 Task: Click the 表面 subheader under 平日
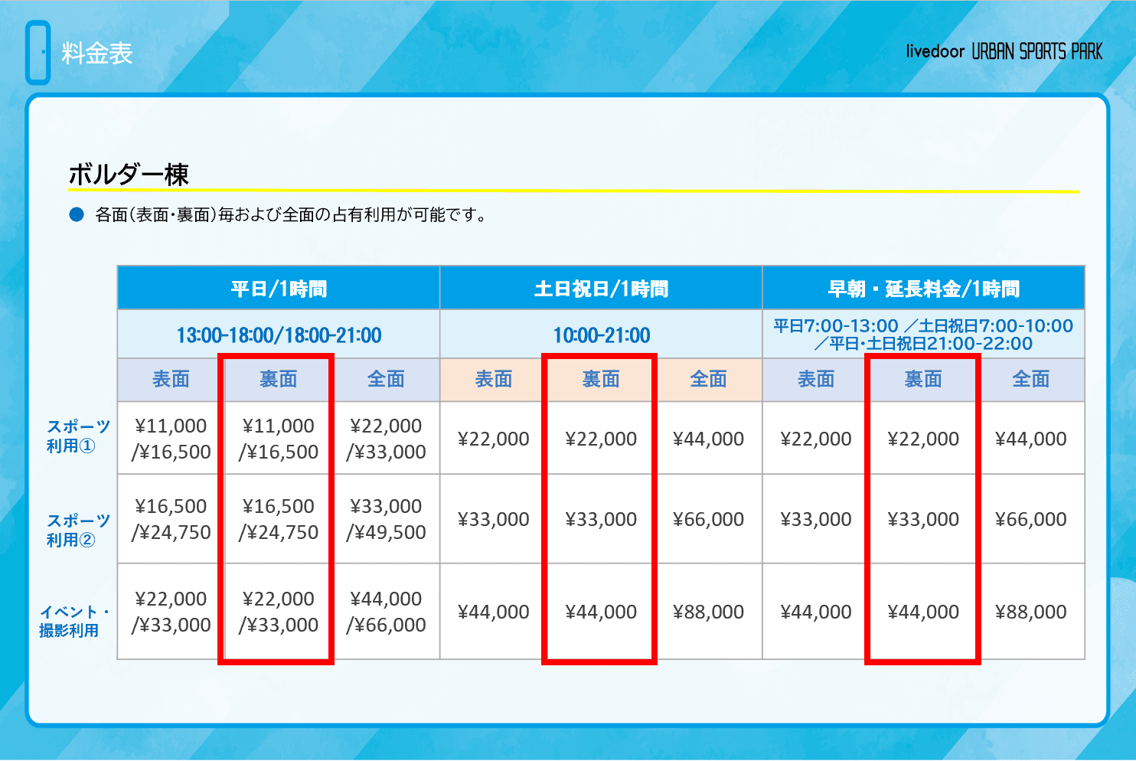coord(171,379)
